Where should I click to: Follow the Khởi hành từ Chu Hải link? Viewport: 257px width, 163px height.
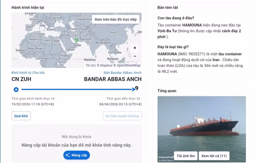pyautogui.click(x=28, y=73)
